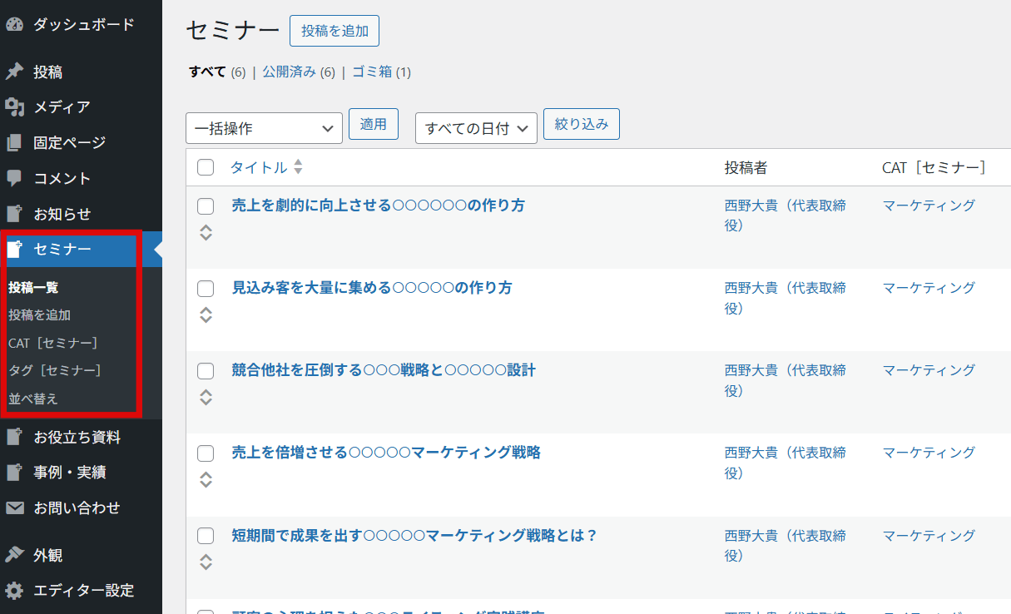Screen dimensions: 1011x614
Task: Click the コメント speech bubble icon
Action: coord(14,178)
